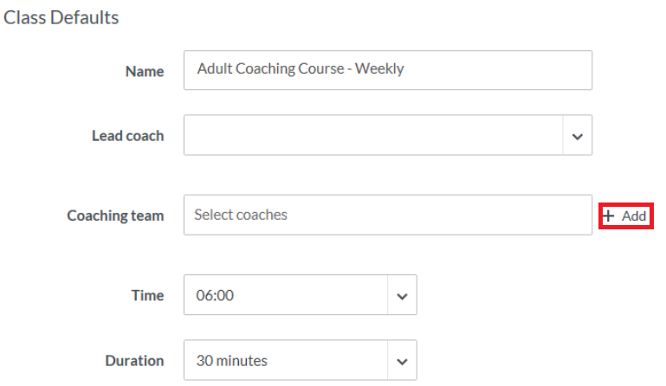Viewport: 666px width, 386px height.
Task: Select the 06:00 time value box
Action: pos(284,296)
